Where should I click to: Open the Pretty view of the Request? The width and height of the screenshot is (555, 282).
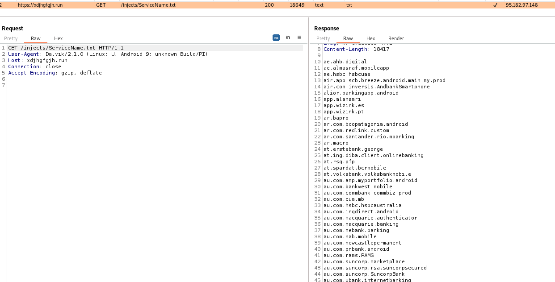point(11,38)
